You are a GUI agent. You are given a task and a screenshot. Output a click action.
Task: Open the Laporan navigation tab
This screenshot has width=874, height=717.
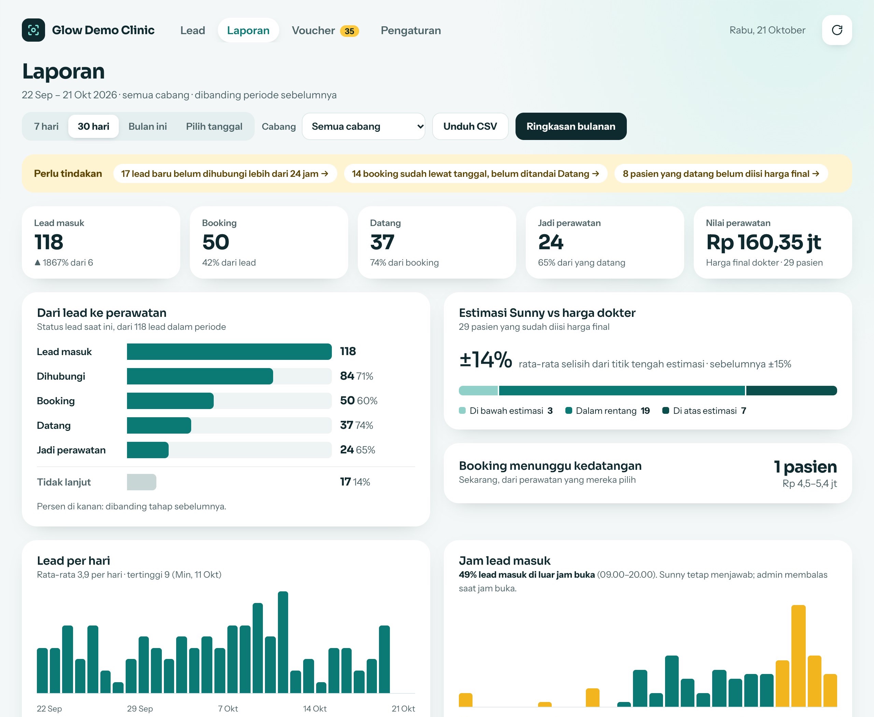[248, 30]
